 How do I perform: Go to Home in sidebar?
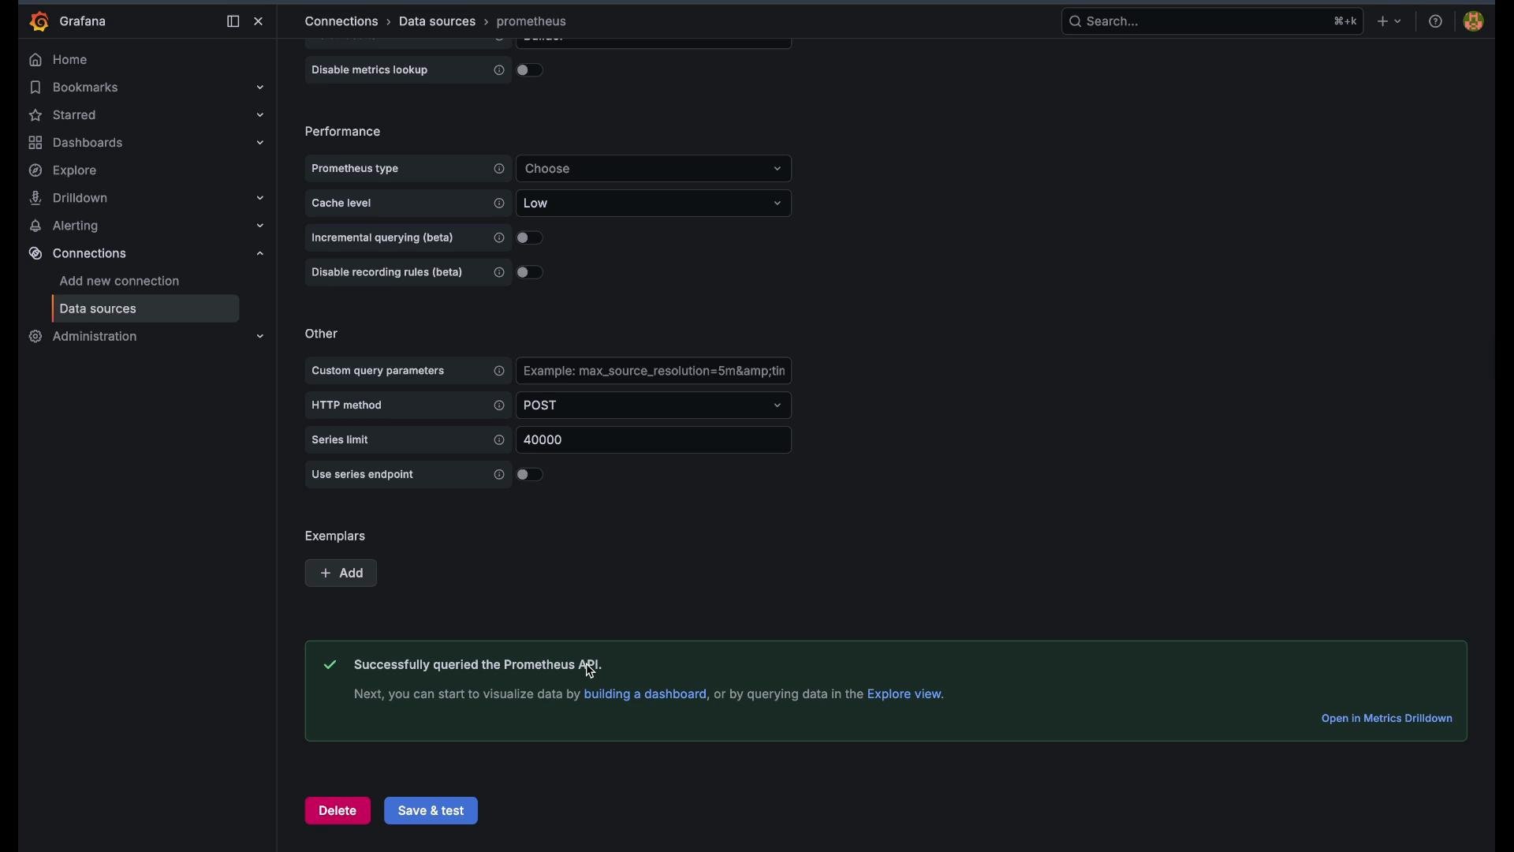point(70,61)
